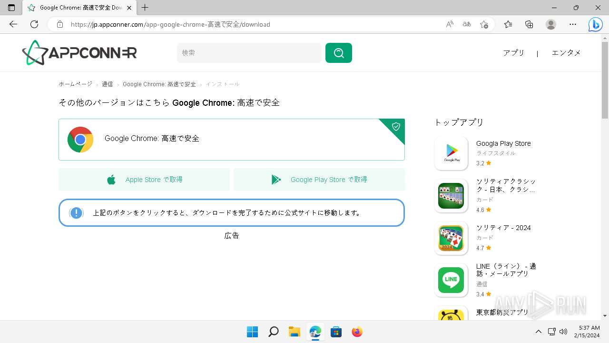The image size is (609, 343).
Task: Click the ホームページ breadcrumb link
Action: coord(75,84)
